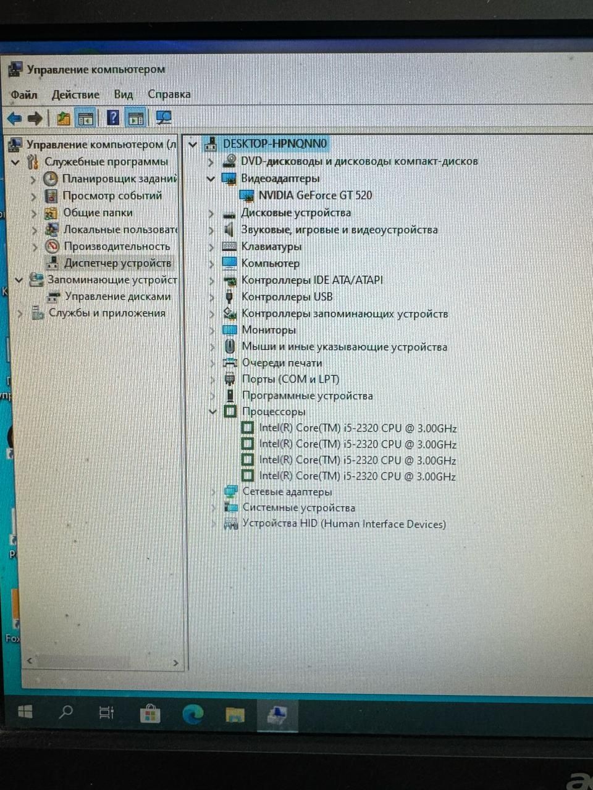Open Microsoft Store from the taskbar
This screenshot has height=790, width=593.
149,714
